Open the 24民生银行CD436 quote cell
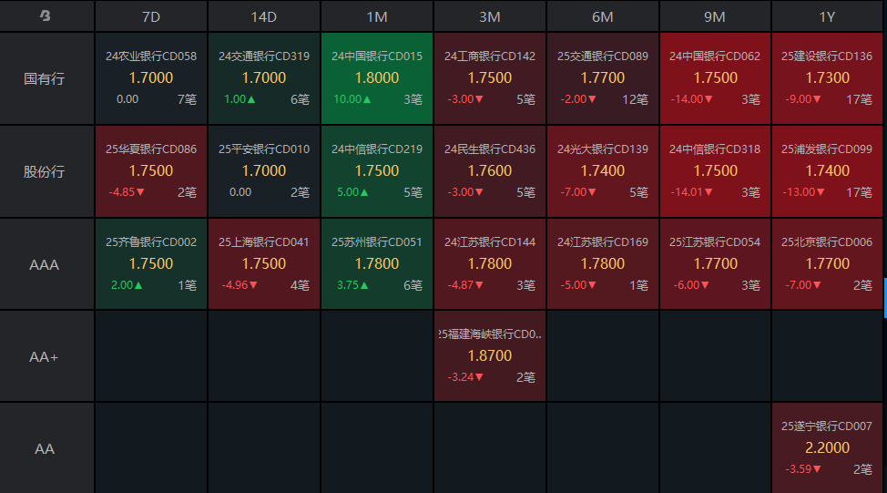887x493 pixels. (x=490, y=171)
